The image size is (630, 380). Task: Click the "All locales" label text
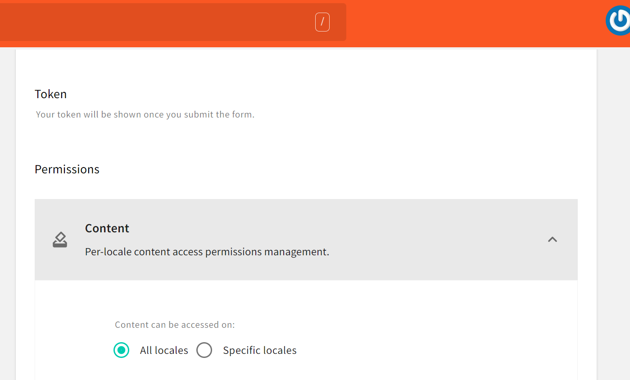click(164, 350)
